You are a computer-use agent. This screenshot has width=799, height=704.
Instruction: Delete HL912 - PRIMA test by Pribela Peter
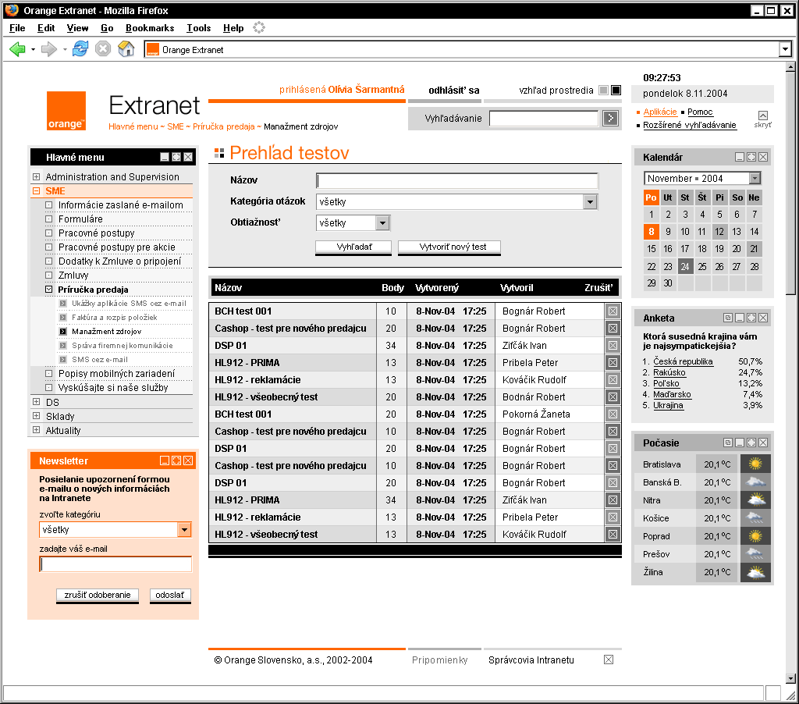click(613, 363)
